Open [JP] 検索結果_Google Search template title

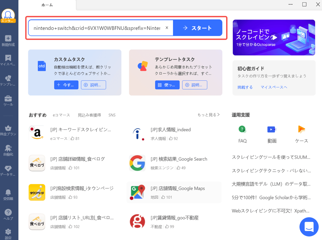coord(179,159)
